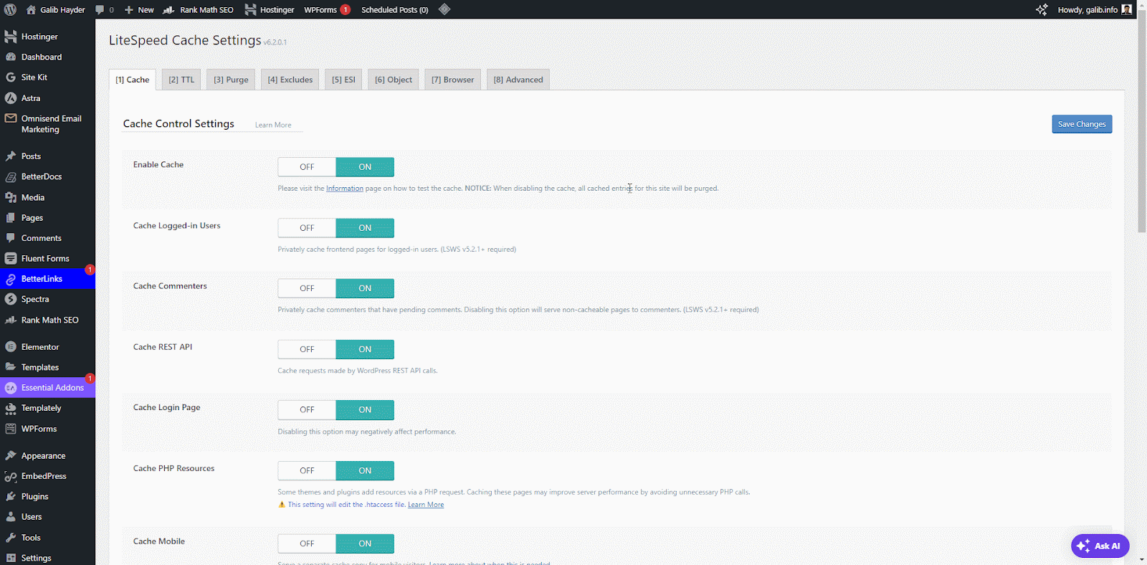Turn Cache Mobile OFF
Image resolution: width=1147 pixels, height=565 pixels.
(307, 543)
